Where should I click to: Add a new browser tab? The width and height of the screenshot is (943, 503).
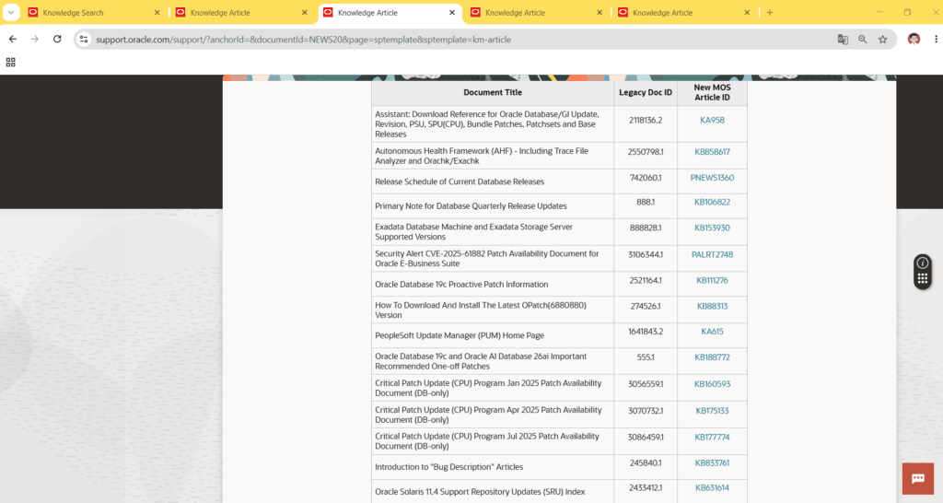click(770, 12)
